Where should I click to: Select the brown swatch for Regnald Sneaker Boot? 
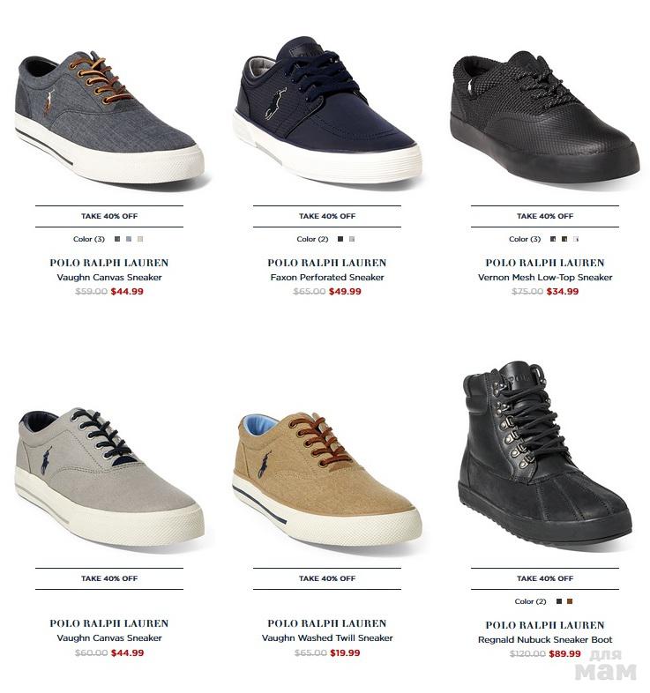click(x=570, y=601)
